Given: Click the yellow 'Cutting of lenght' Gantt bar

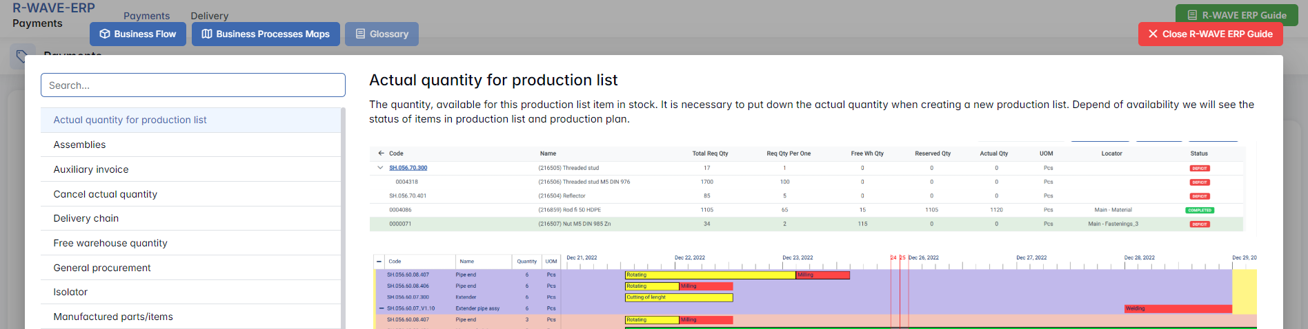Looking at the screenshot, I should [x=678, y=297].
